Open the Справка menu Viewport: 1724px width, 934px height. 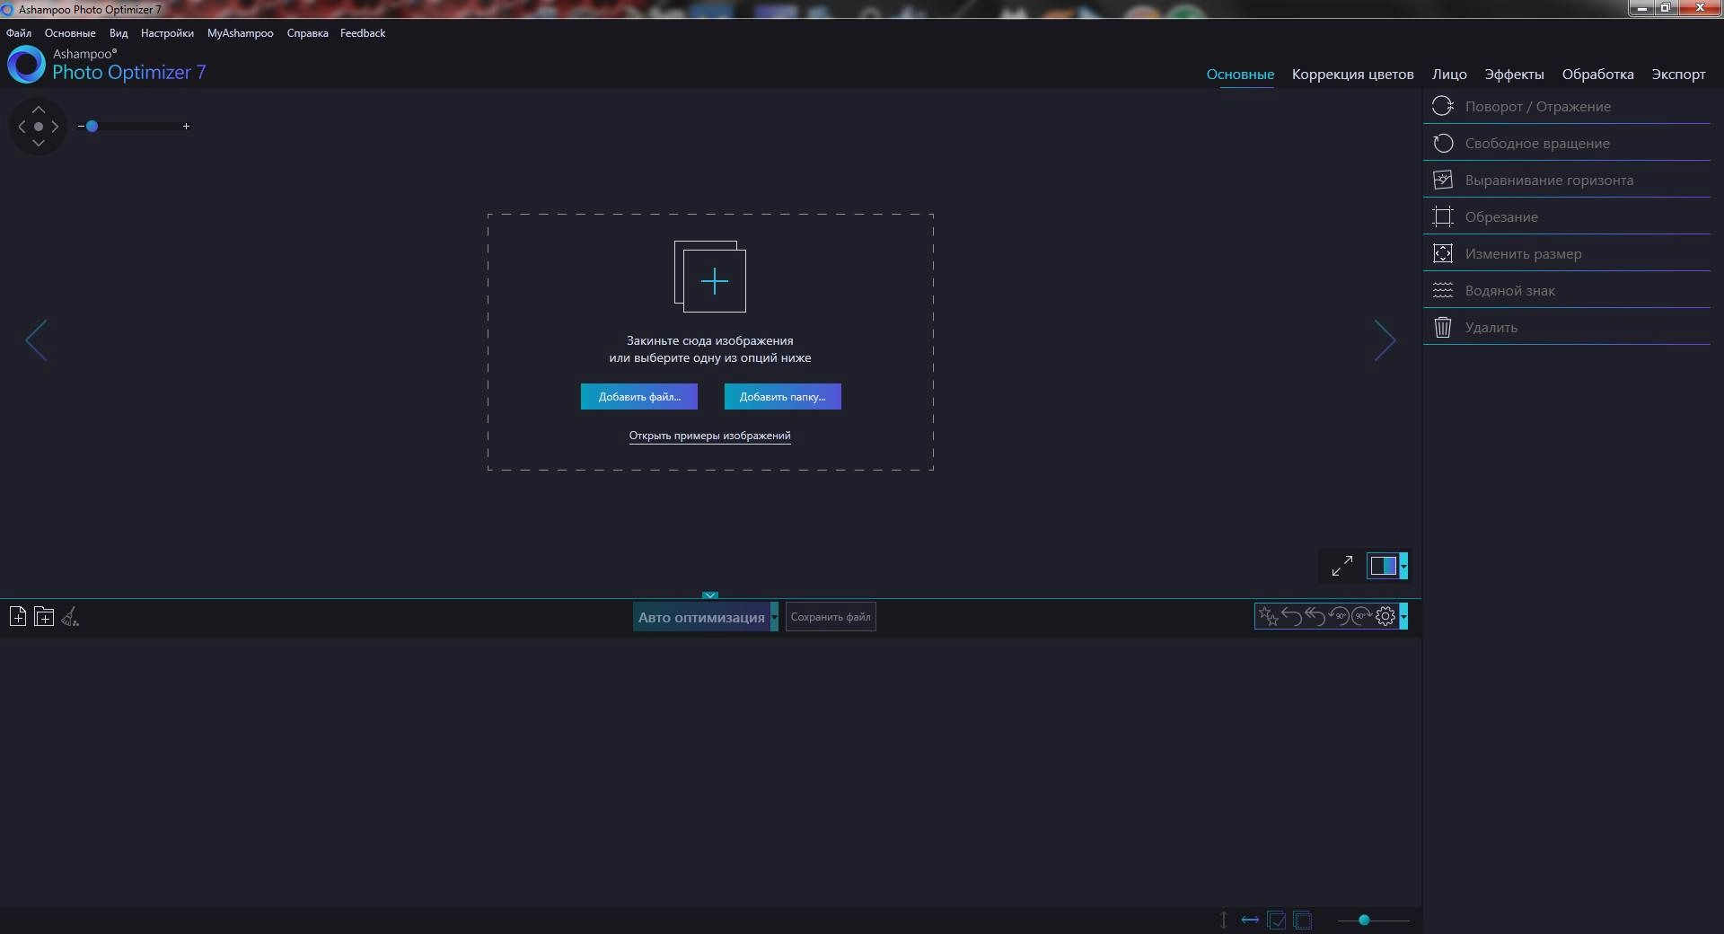pyautogui.click(x=307, y=33)
